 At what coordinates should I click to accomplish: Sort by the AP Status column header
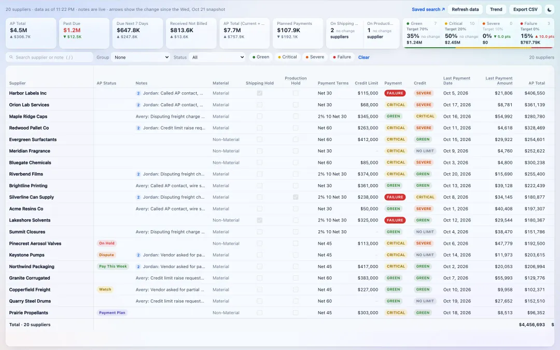point(106,83)
